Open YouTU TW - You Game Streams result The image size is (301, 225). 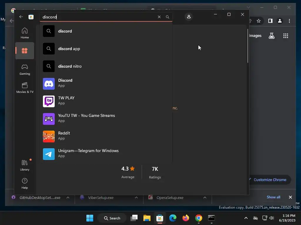[106, 119]
